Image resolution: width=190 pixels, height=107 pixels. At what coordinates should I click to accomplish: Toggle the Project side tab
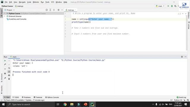point(1,13)
